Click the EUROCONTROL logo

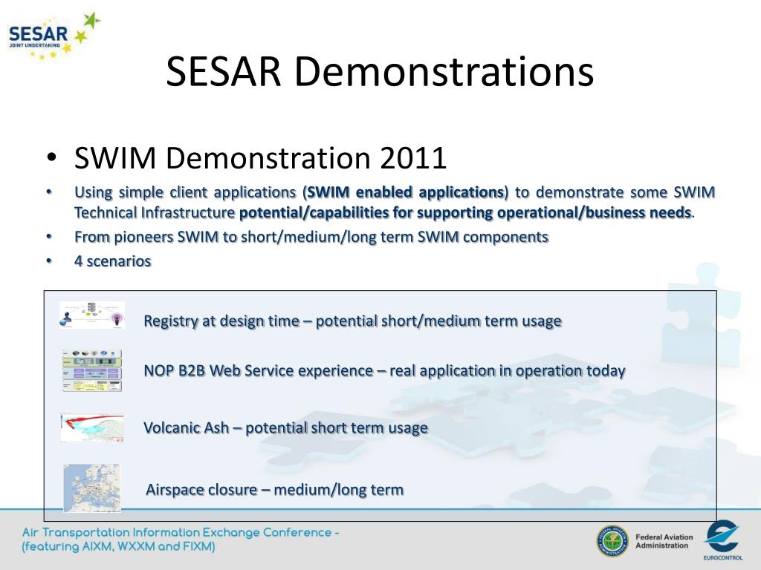pyautogui.click(x=722, y=540)
